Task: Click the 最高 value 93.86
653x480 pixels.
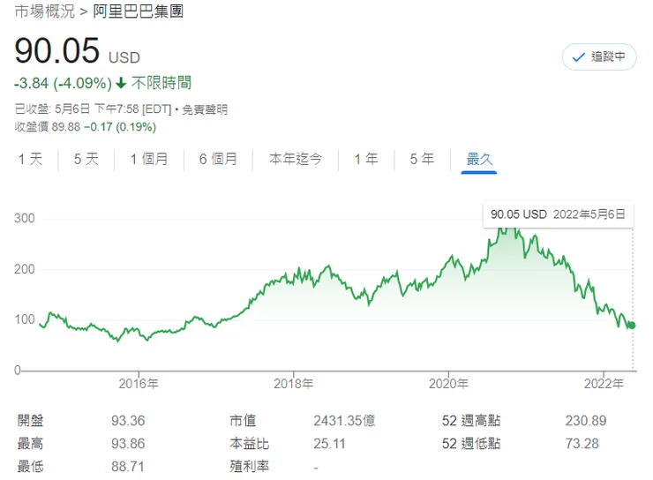Action: [x=128, y=444]
